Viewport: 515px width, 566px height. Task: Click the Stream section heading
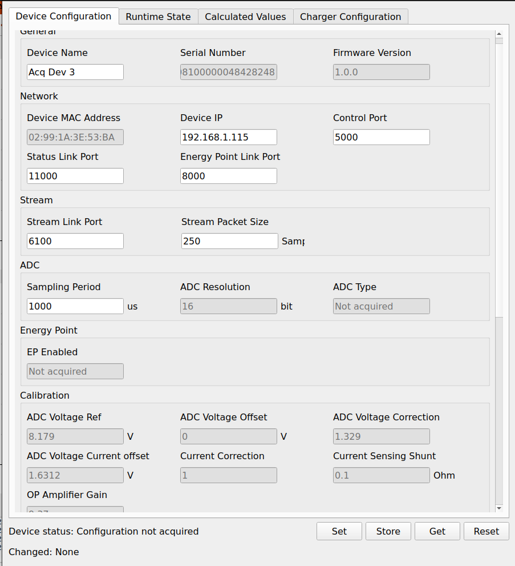coord(37,200)
